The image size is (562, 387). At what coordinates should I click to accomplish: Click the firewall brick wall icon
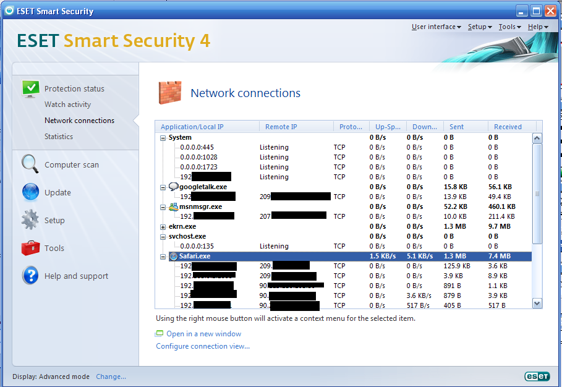(170, 93)
